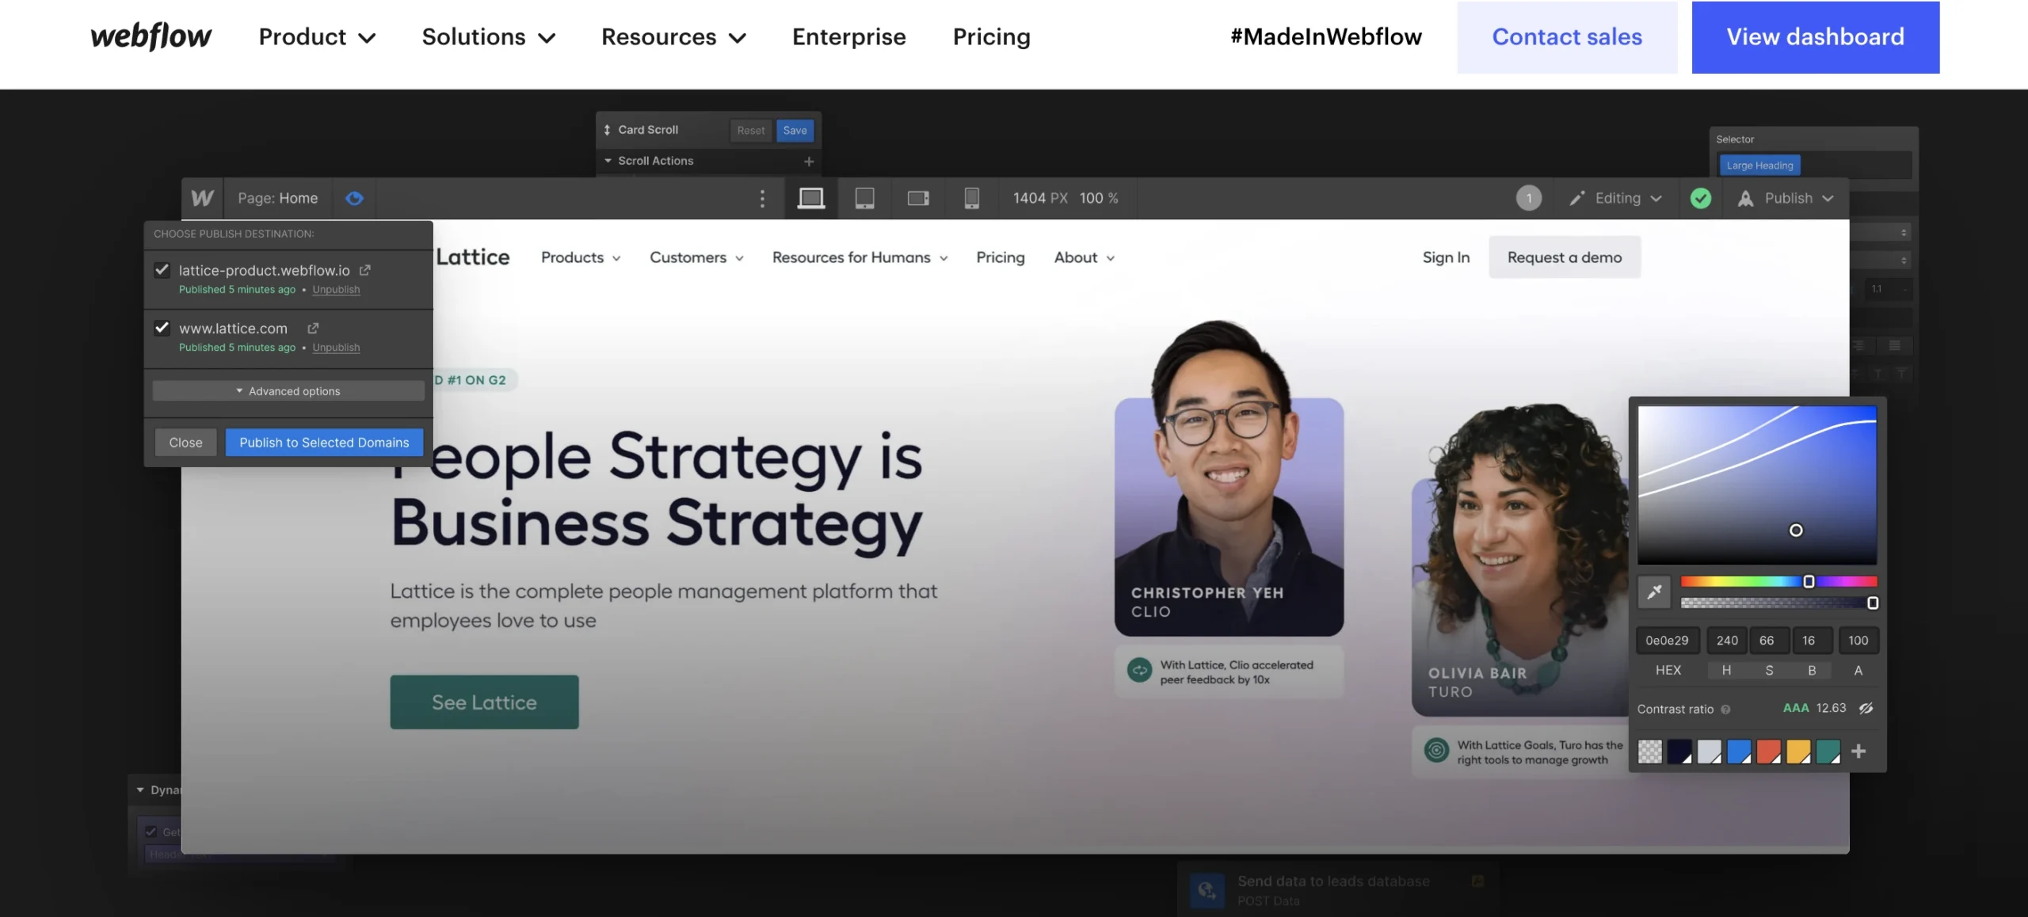
Task: Expand Lattice Products menu dropdown
Action: 581,257
